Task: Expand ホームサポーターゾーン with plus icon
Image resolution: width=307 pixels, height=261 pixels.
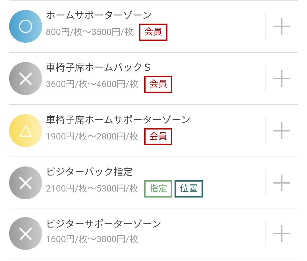Action: pyautogui.click(x=281, y=26)
